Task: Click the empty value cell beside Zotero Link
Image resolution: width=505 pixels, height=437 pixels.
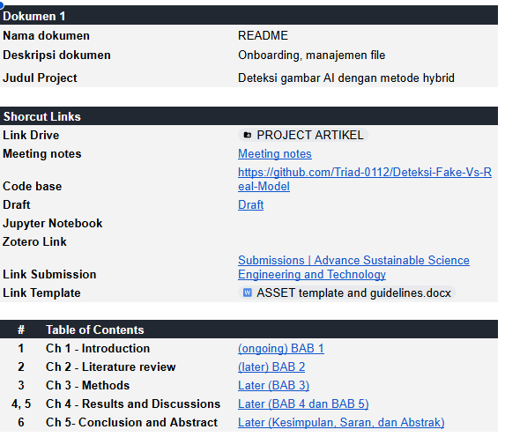Action: point(368,241)
